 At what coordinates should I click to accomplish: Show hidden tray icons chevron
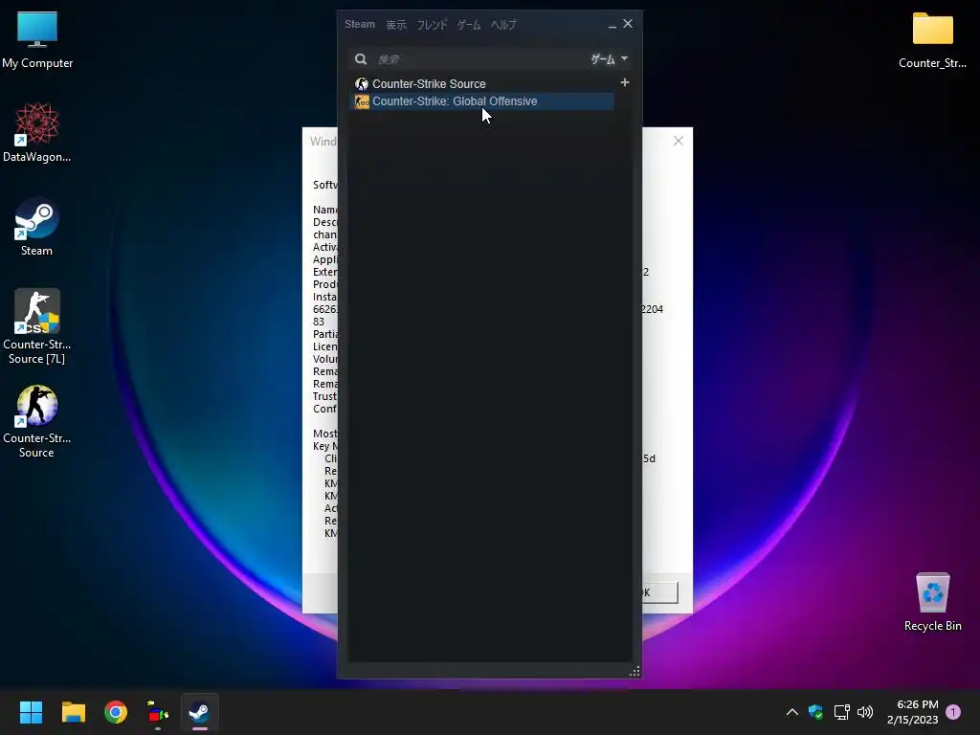click(x=791, y=712)
